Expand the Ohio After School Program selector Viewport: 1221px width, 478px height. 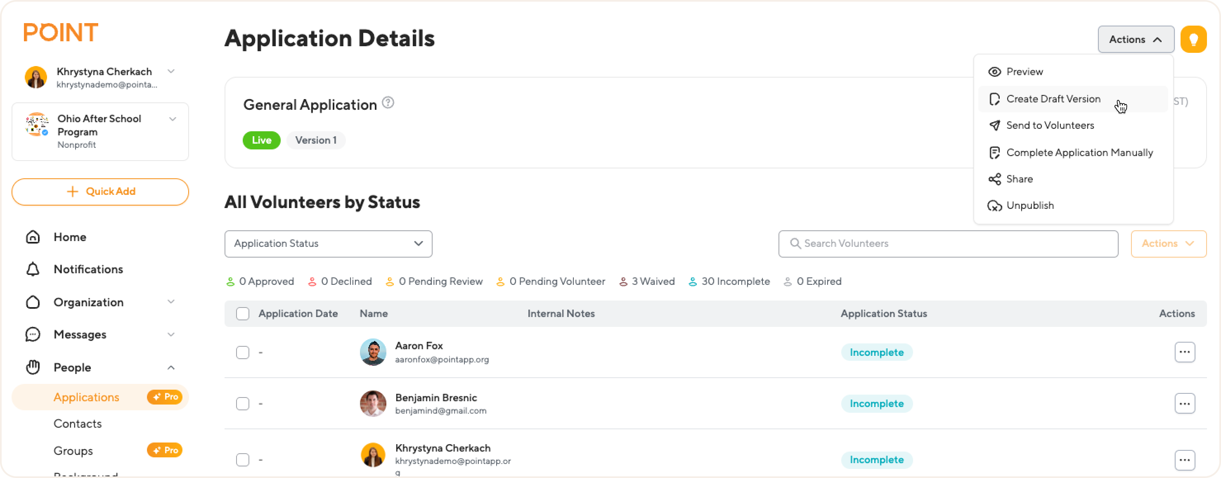point(173,119)
